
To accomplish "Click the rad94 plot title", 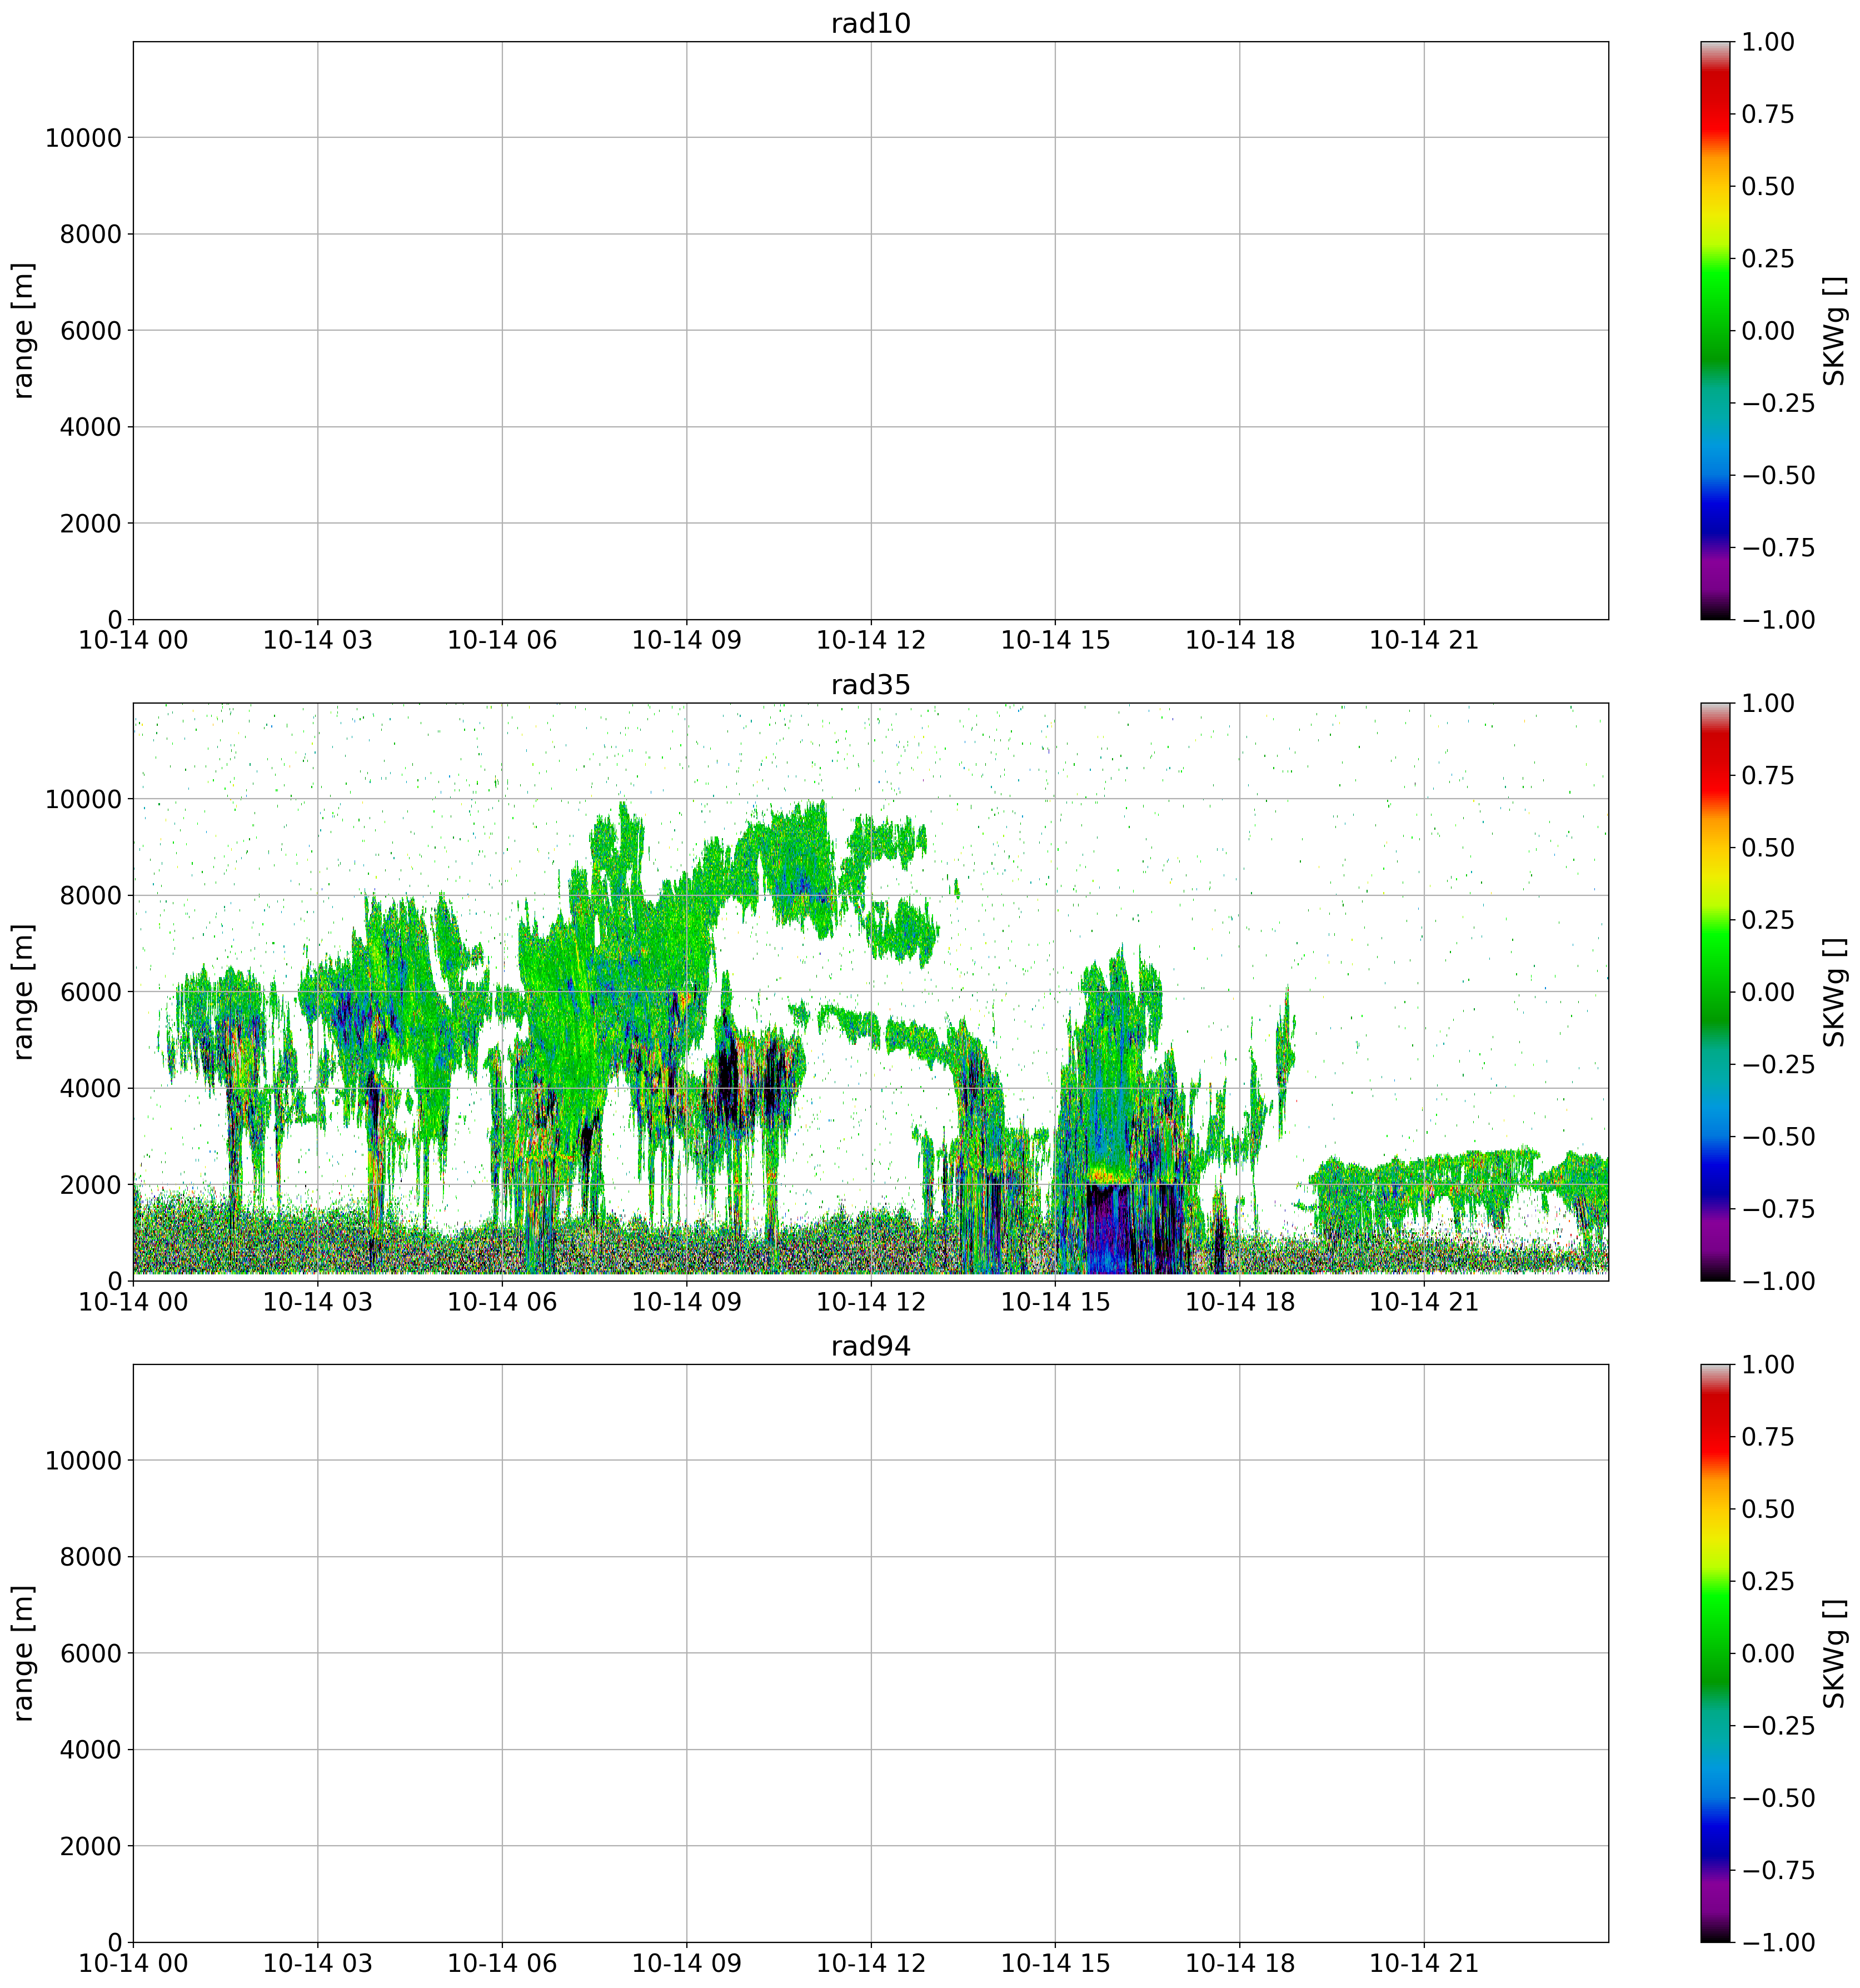I will (870, 1346).
